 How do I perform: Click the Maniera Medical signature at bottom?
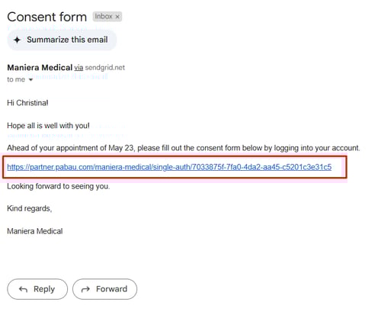pos(35,231)
